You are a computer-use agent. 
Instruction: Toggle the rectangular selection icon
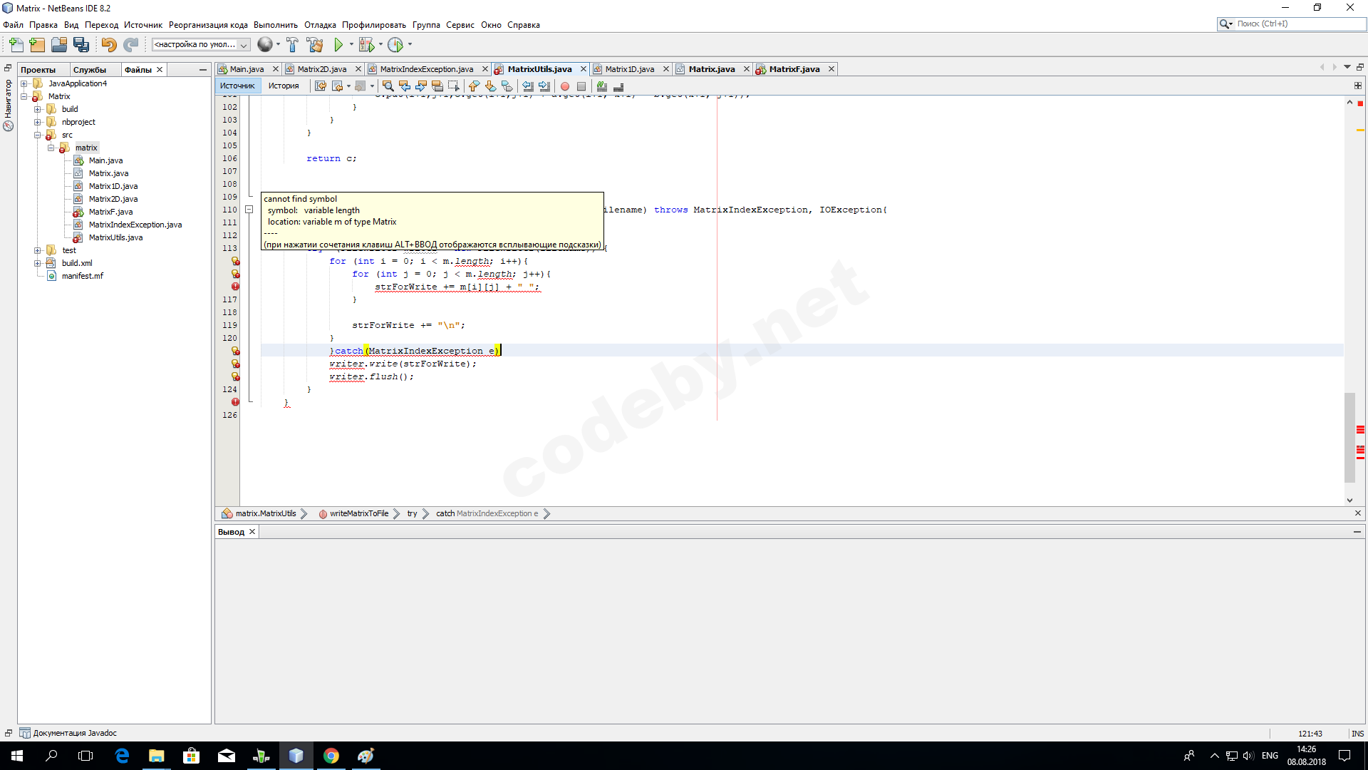453,86
